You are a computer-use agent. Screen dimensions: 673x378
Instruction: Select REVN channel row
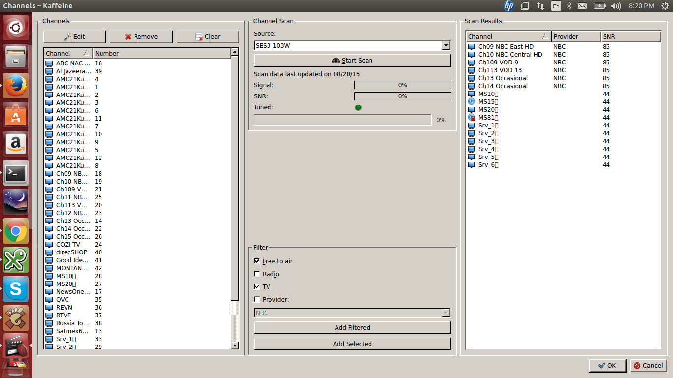[137, 307]
